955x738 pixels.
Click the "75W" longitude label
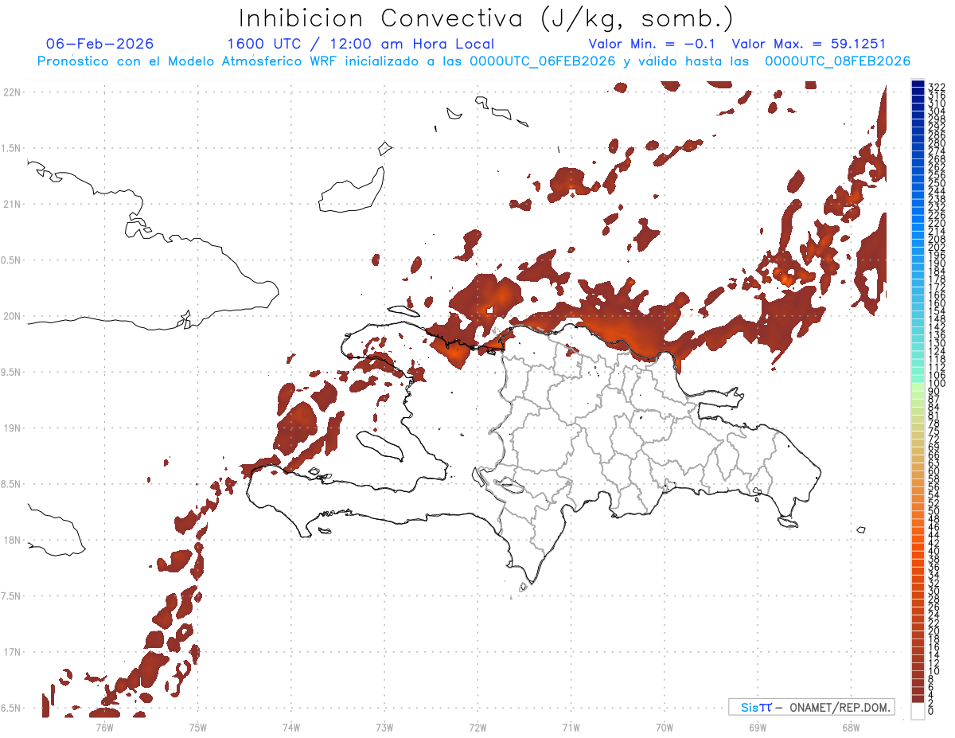click(198, 727)
